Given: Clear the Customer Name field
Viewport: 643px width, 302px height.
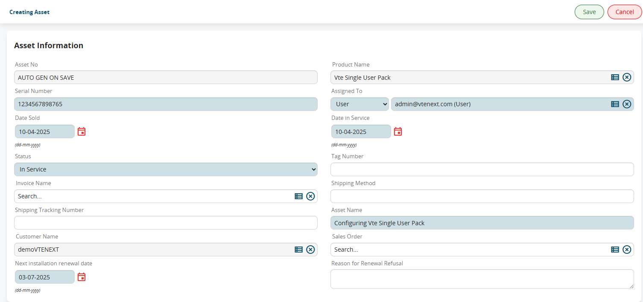Looking at the screenshot, I should [310, 250].
